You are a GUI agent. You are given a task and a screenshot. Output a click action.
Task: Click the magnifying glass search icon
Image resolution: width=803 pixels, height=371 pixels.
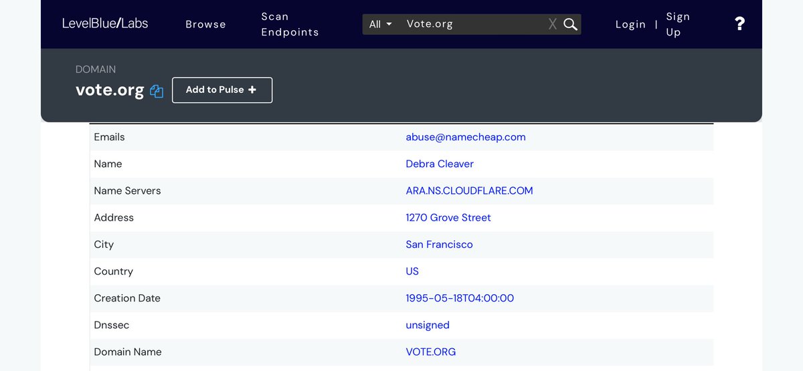point(570,24)
